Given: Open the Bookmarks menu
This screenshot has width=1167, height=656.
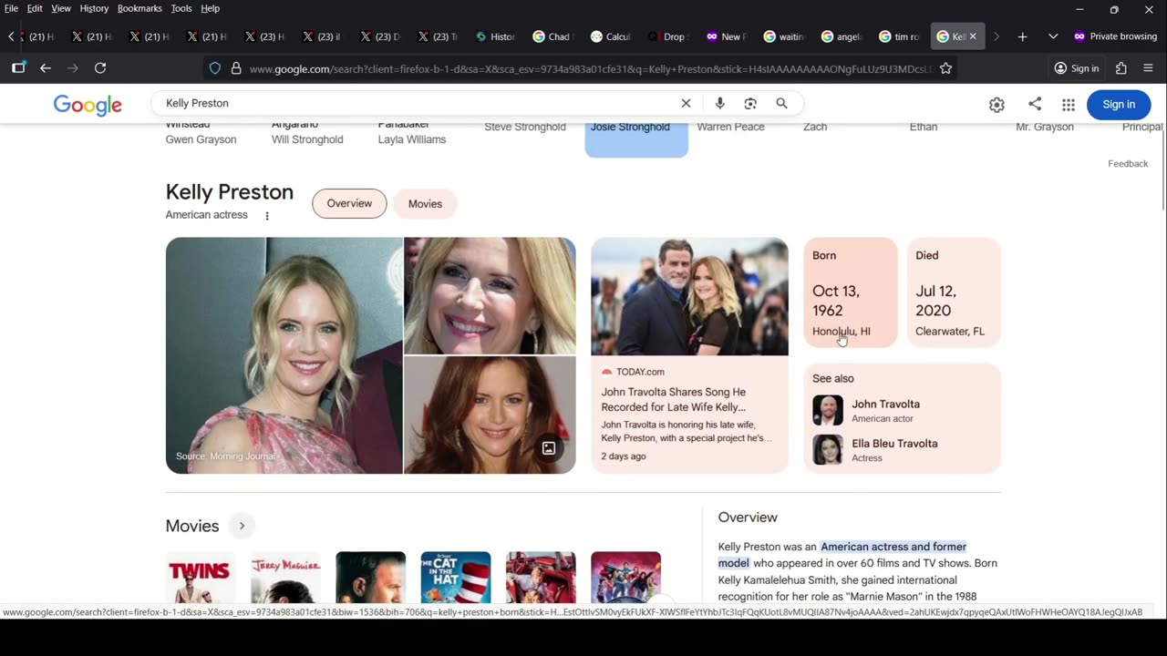Looking at the screenshot, I should click(139, 8).
